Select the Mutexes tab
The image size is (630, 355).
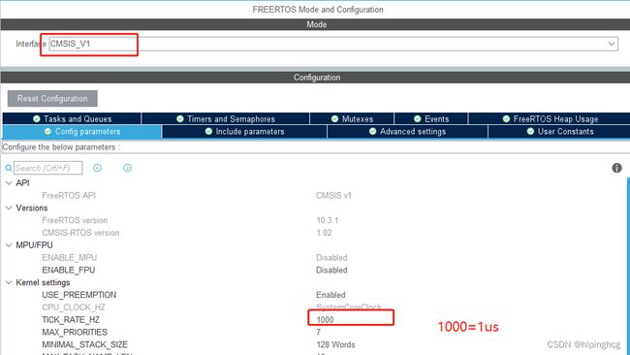352,118
